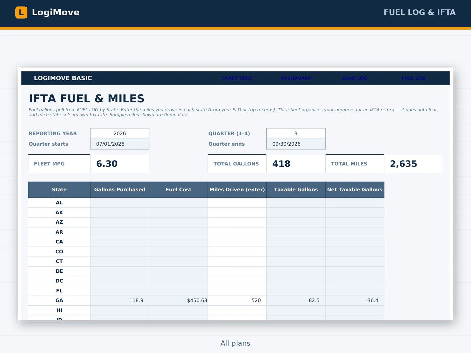The image size is (471, 353).
Task: Select the Reporting Year field showing 2026
Action: point(120,134)
